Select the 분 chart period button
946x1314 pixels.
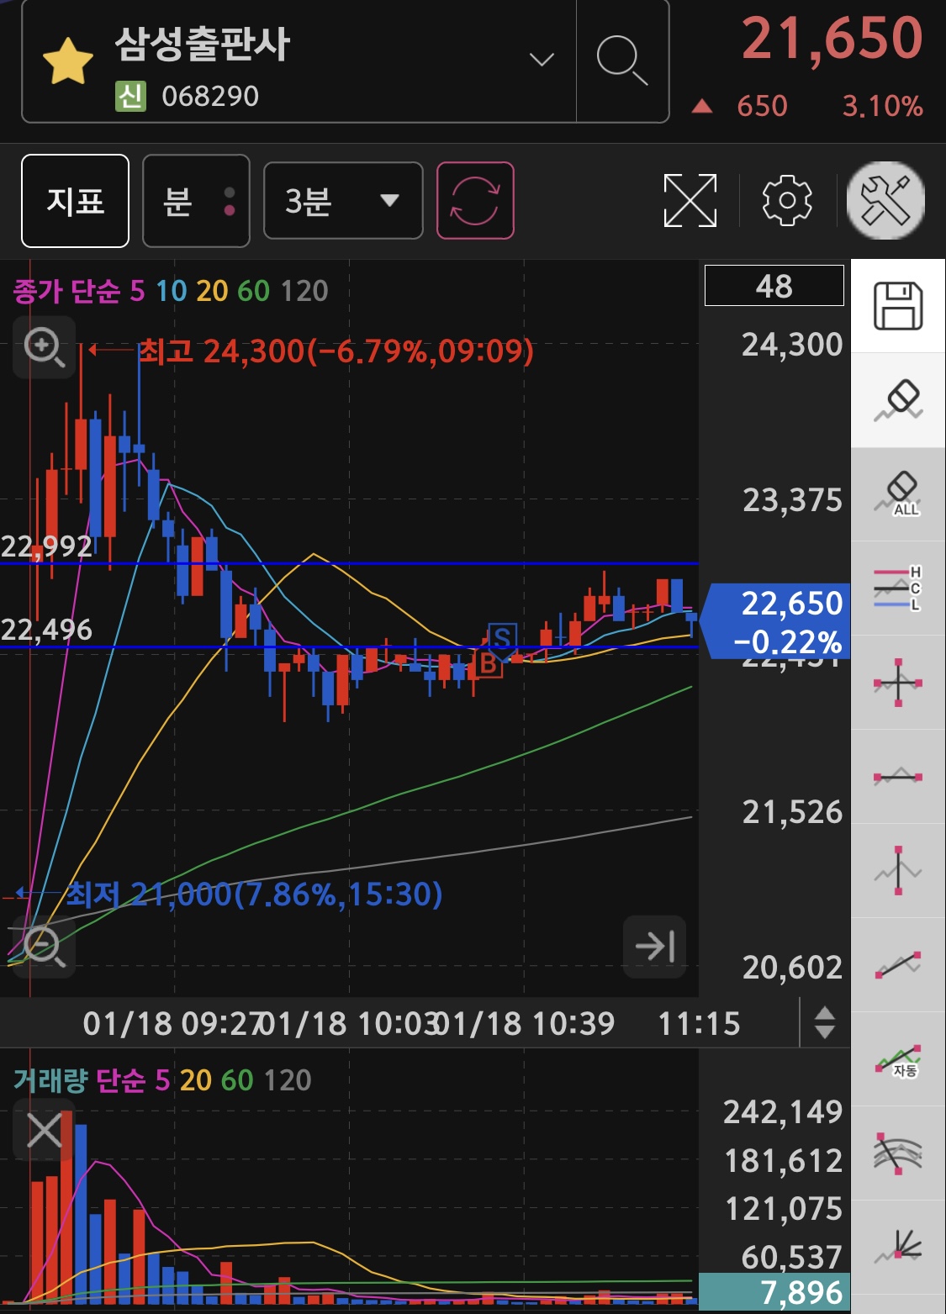coord(196,201)
